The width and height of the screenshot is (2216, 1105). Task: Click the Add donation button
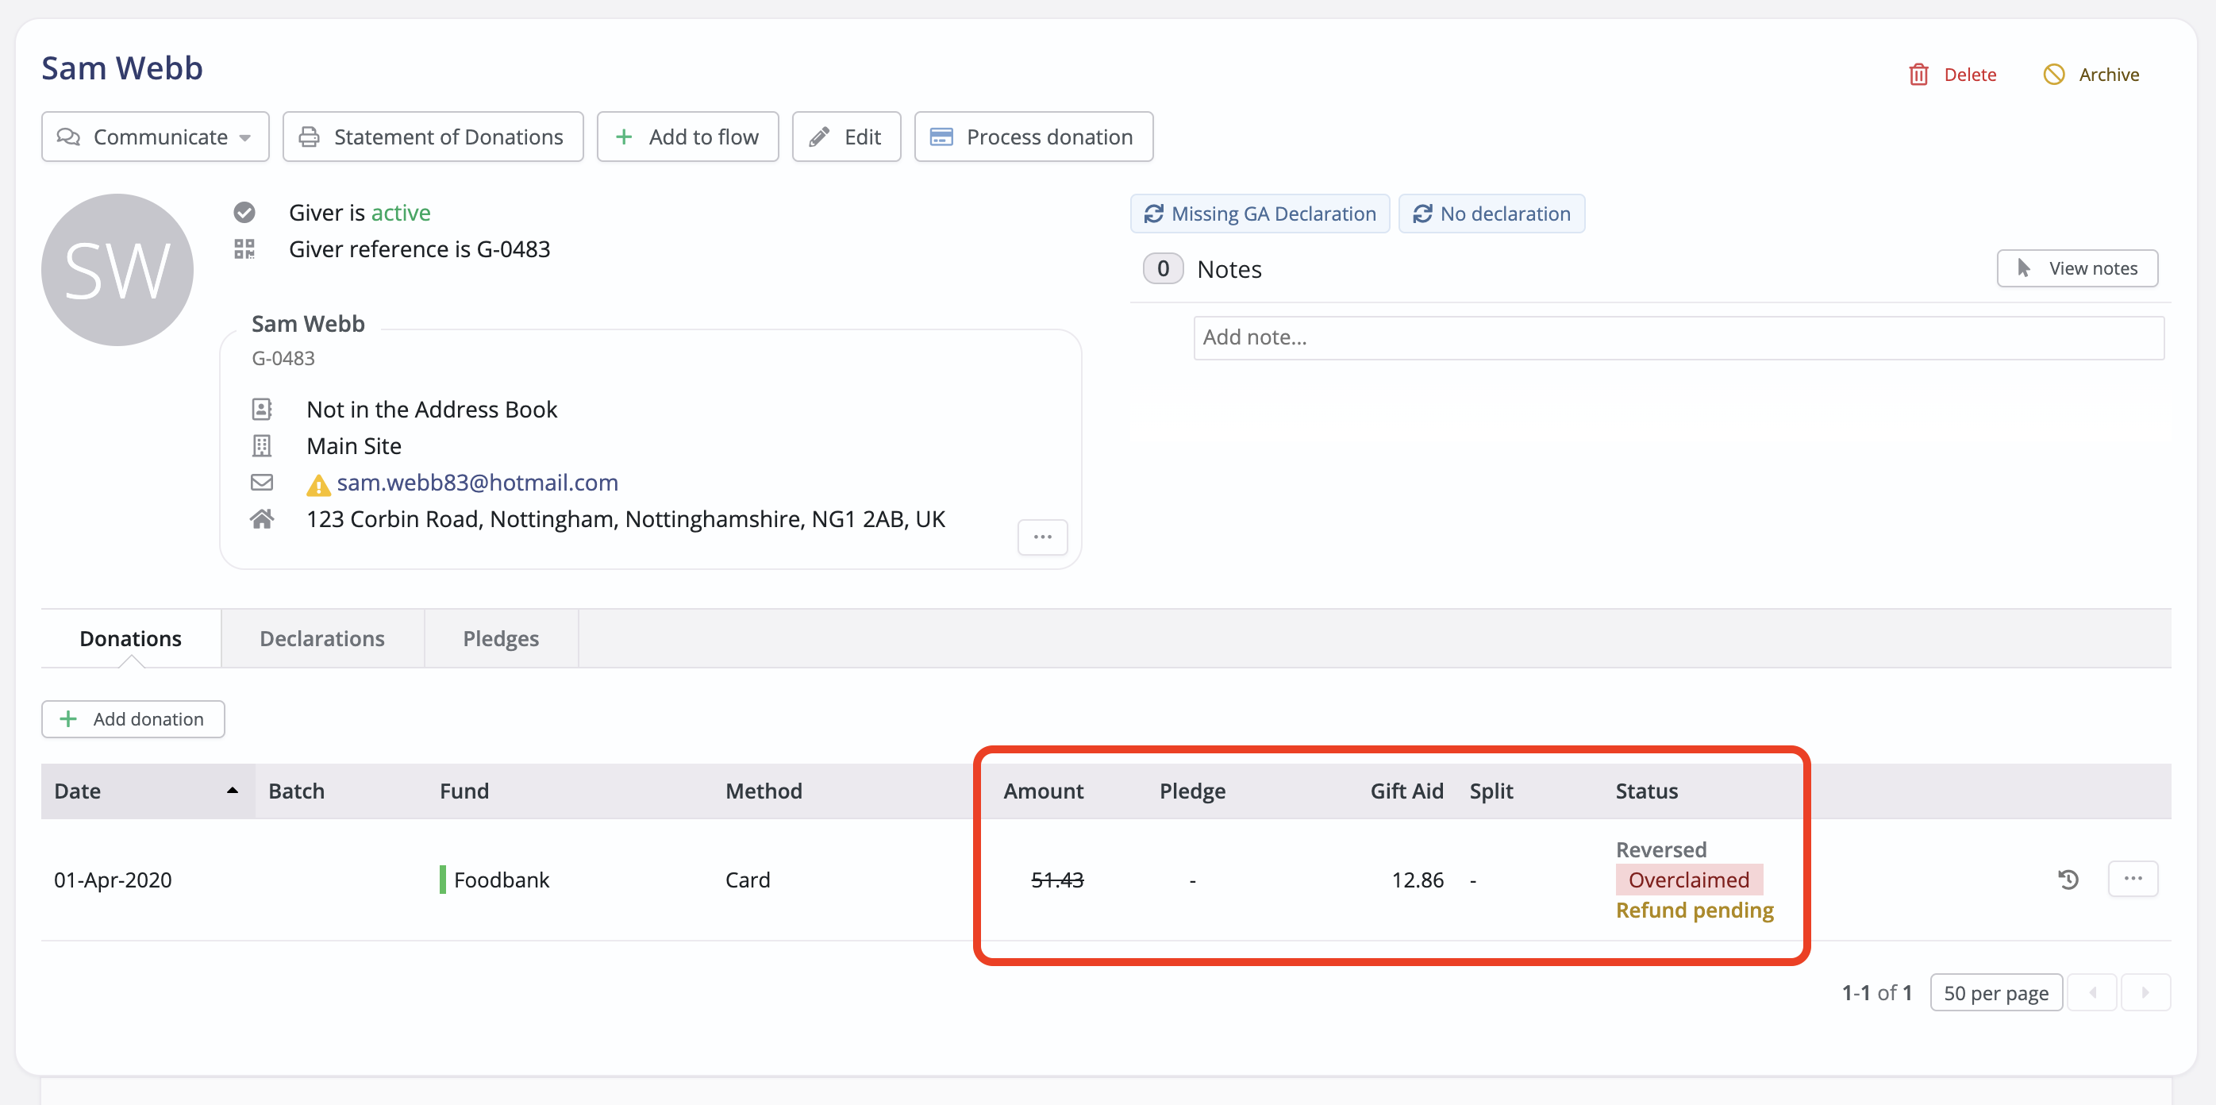click(133, 718)
